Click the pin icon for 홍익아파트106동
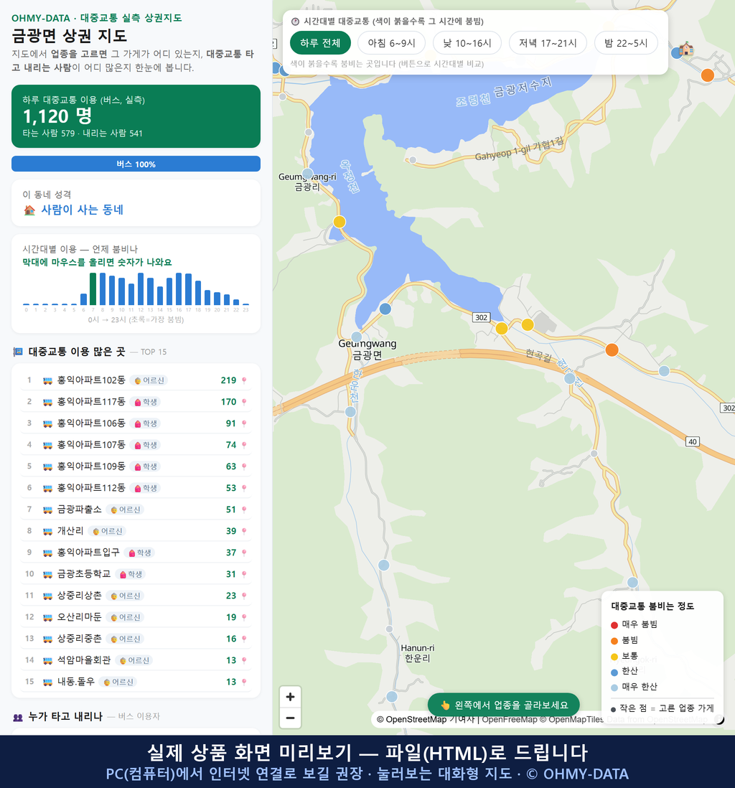 [244, 423]
